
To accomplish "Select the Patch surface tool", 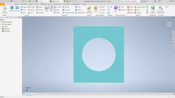I will pyautogui.click(x=130, y=10).
